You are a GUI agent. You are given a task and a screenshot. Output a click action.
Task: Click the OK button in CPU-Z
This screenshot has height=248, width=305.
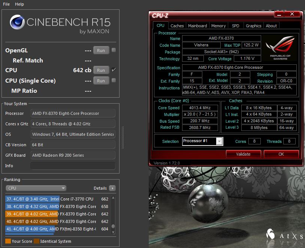click(281, 154)
